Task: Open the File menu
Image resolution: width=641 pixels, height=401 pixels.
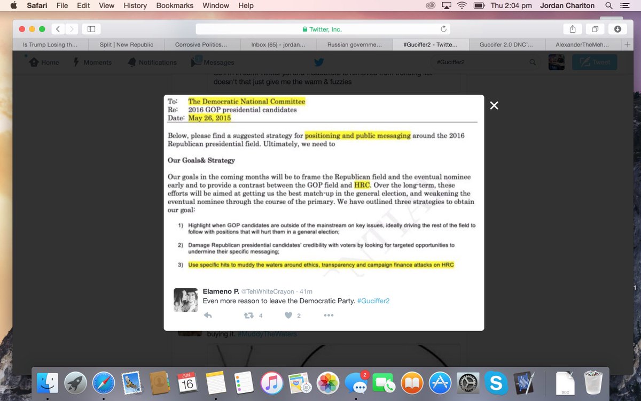Action: [x=62, y=5]
